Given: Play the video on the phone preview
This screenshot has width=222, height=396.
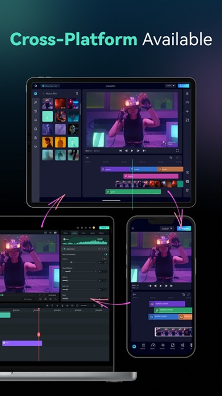Looking at the screenshot, I should (x=160, y=286).
